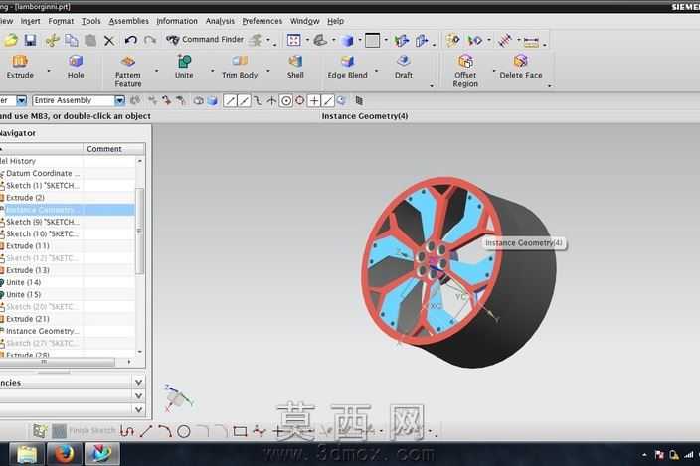Open Command Finder
This screenshot has height=466, width=700.
[x=205, y=40]
